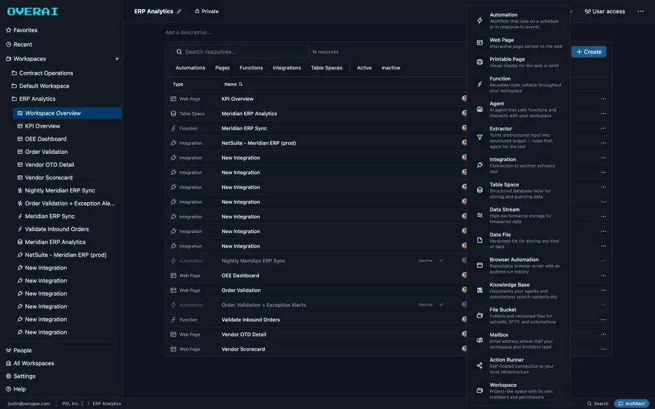Screen dimensions: 655x409
Task: Click the Integration plug icon in Create menu
Action: click(479, 165)
